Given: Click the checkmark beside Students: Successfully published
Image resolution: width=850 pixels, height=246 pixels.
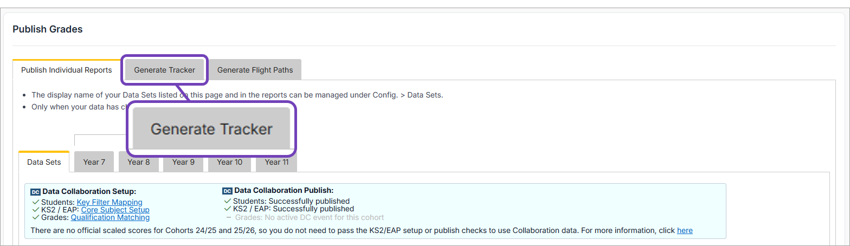Looking at the screenshot, I should point(227,201).
